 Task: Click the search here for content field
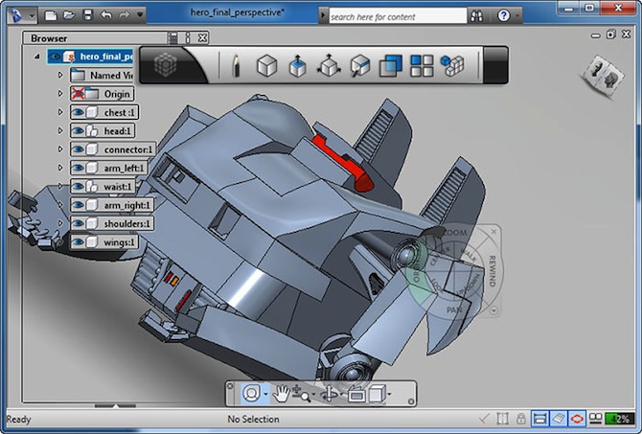[398, 17]
